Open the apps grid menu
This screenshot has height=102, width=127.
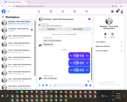click(112, 11)
